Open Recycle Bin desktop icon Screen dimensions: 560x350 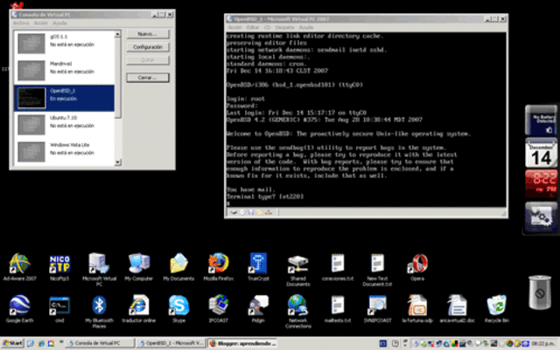[497, 309]
